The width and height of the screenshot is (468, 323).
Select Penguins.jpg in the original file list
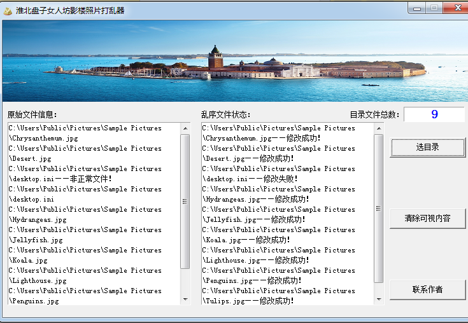click(85, 296)
